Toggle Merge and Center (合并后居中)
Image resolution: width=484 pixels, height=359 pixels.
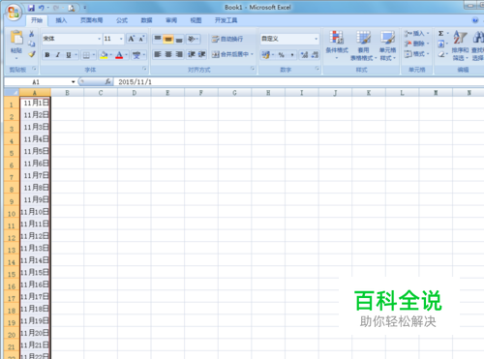[x=230, y=54]
